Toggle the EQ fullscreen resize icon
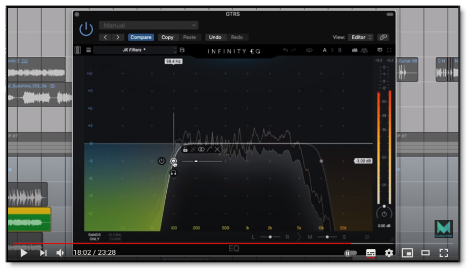472x274 pixels. (389, 50)
